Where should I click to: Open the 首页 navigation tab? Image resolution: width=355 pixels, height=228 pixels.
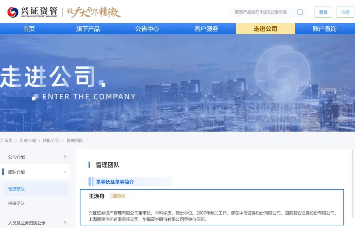pos(29,29)
